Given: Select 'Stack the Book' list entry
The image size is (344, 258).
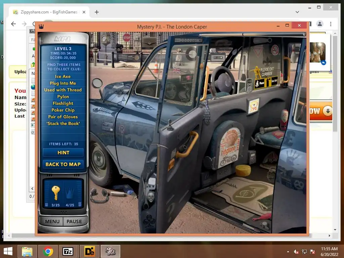Looking at the screenshot, I should [63, 124].
